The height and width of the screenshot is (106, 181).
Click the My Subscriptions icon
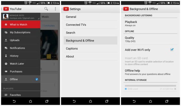pos(6,32)
